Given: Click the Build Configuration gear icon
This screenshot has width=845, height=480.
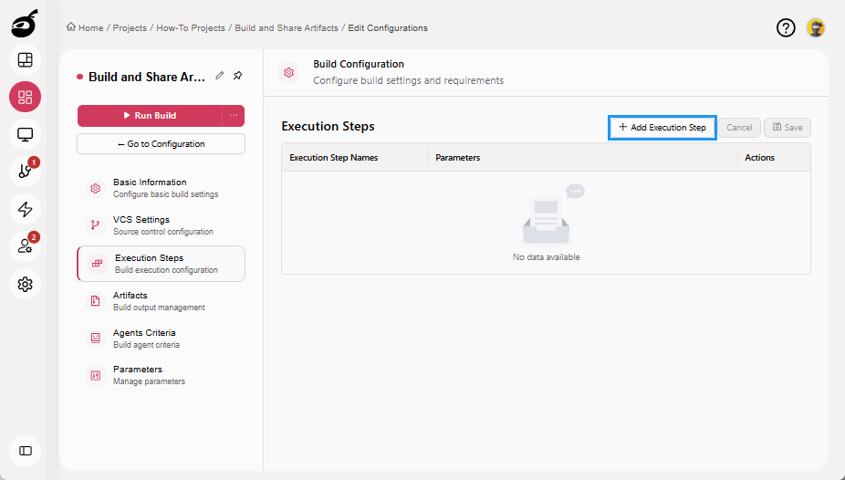Looking at the screenshot, I should pos(289,72).
